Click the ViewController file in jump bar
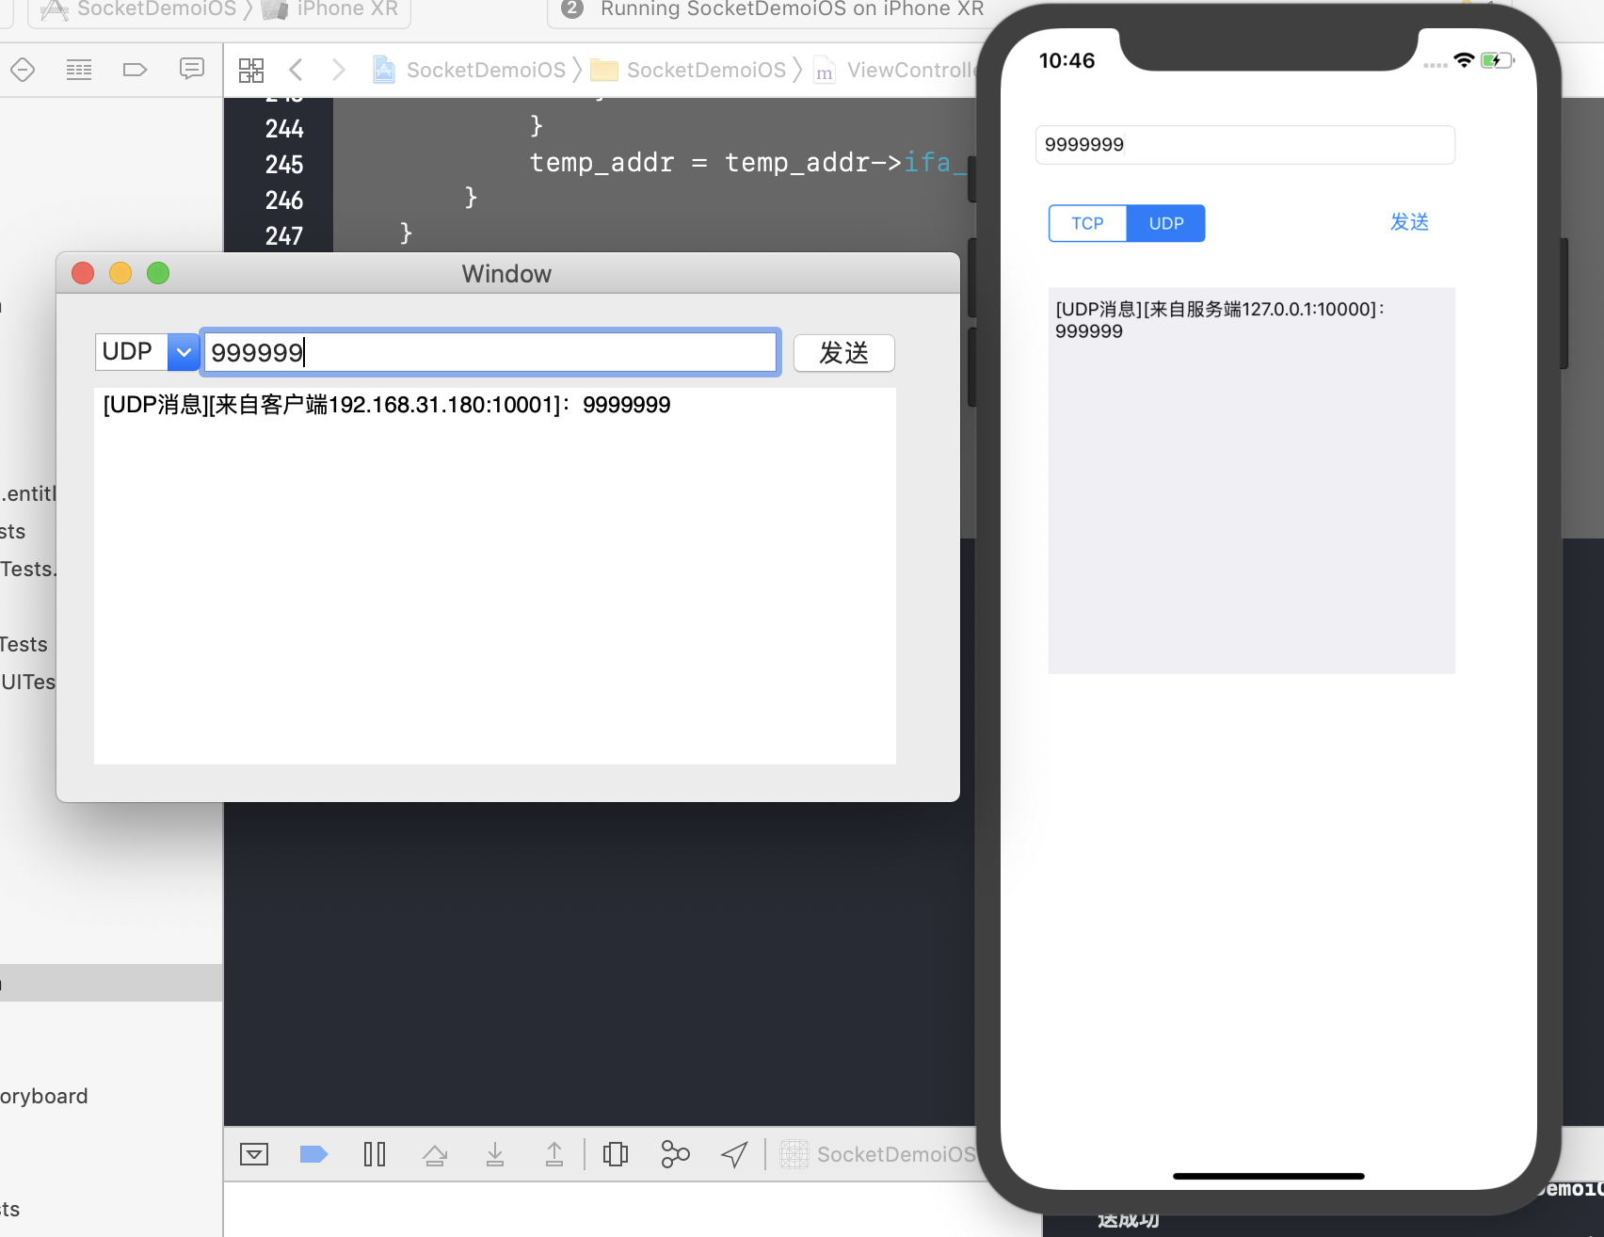The height and width of the screenshot is (1237, 1604). coord(894,70)
